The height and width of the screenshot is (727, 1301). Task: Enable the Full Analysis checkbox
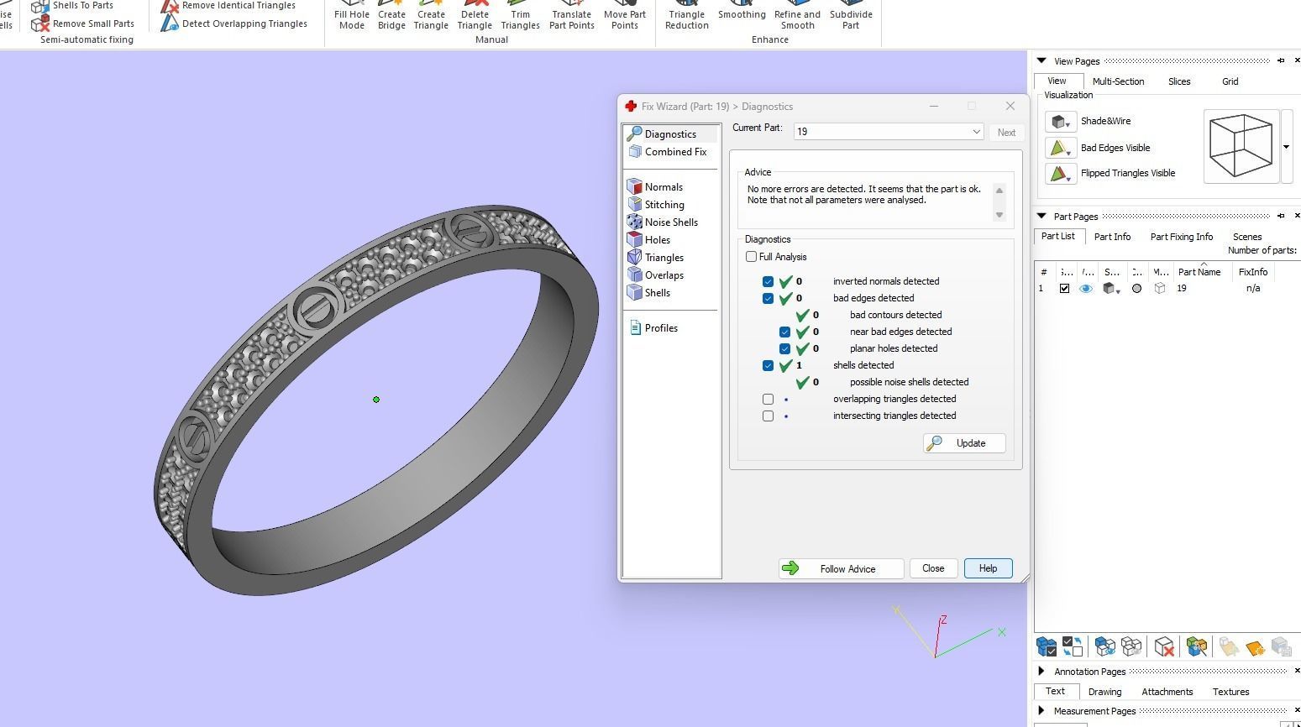click(x=751, y=257)
